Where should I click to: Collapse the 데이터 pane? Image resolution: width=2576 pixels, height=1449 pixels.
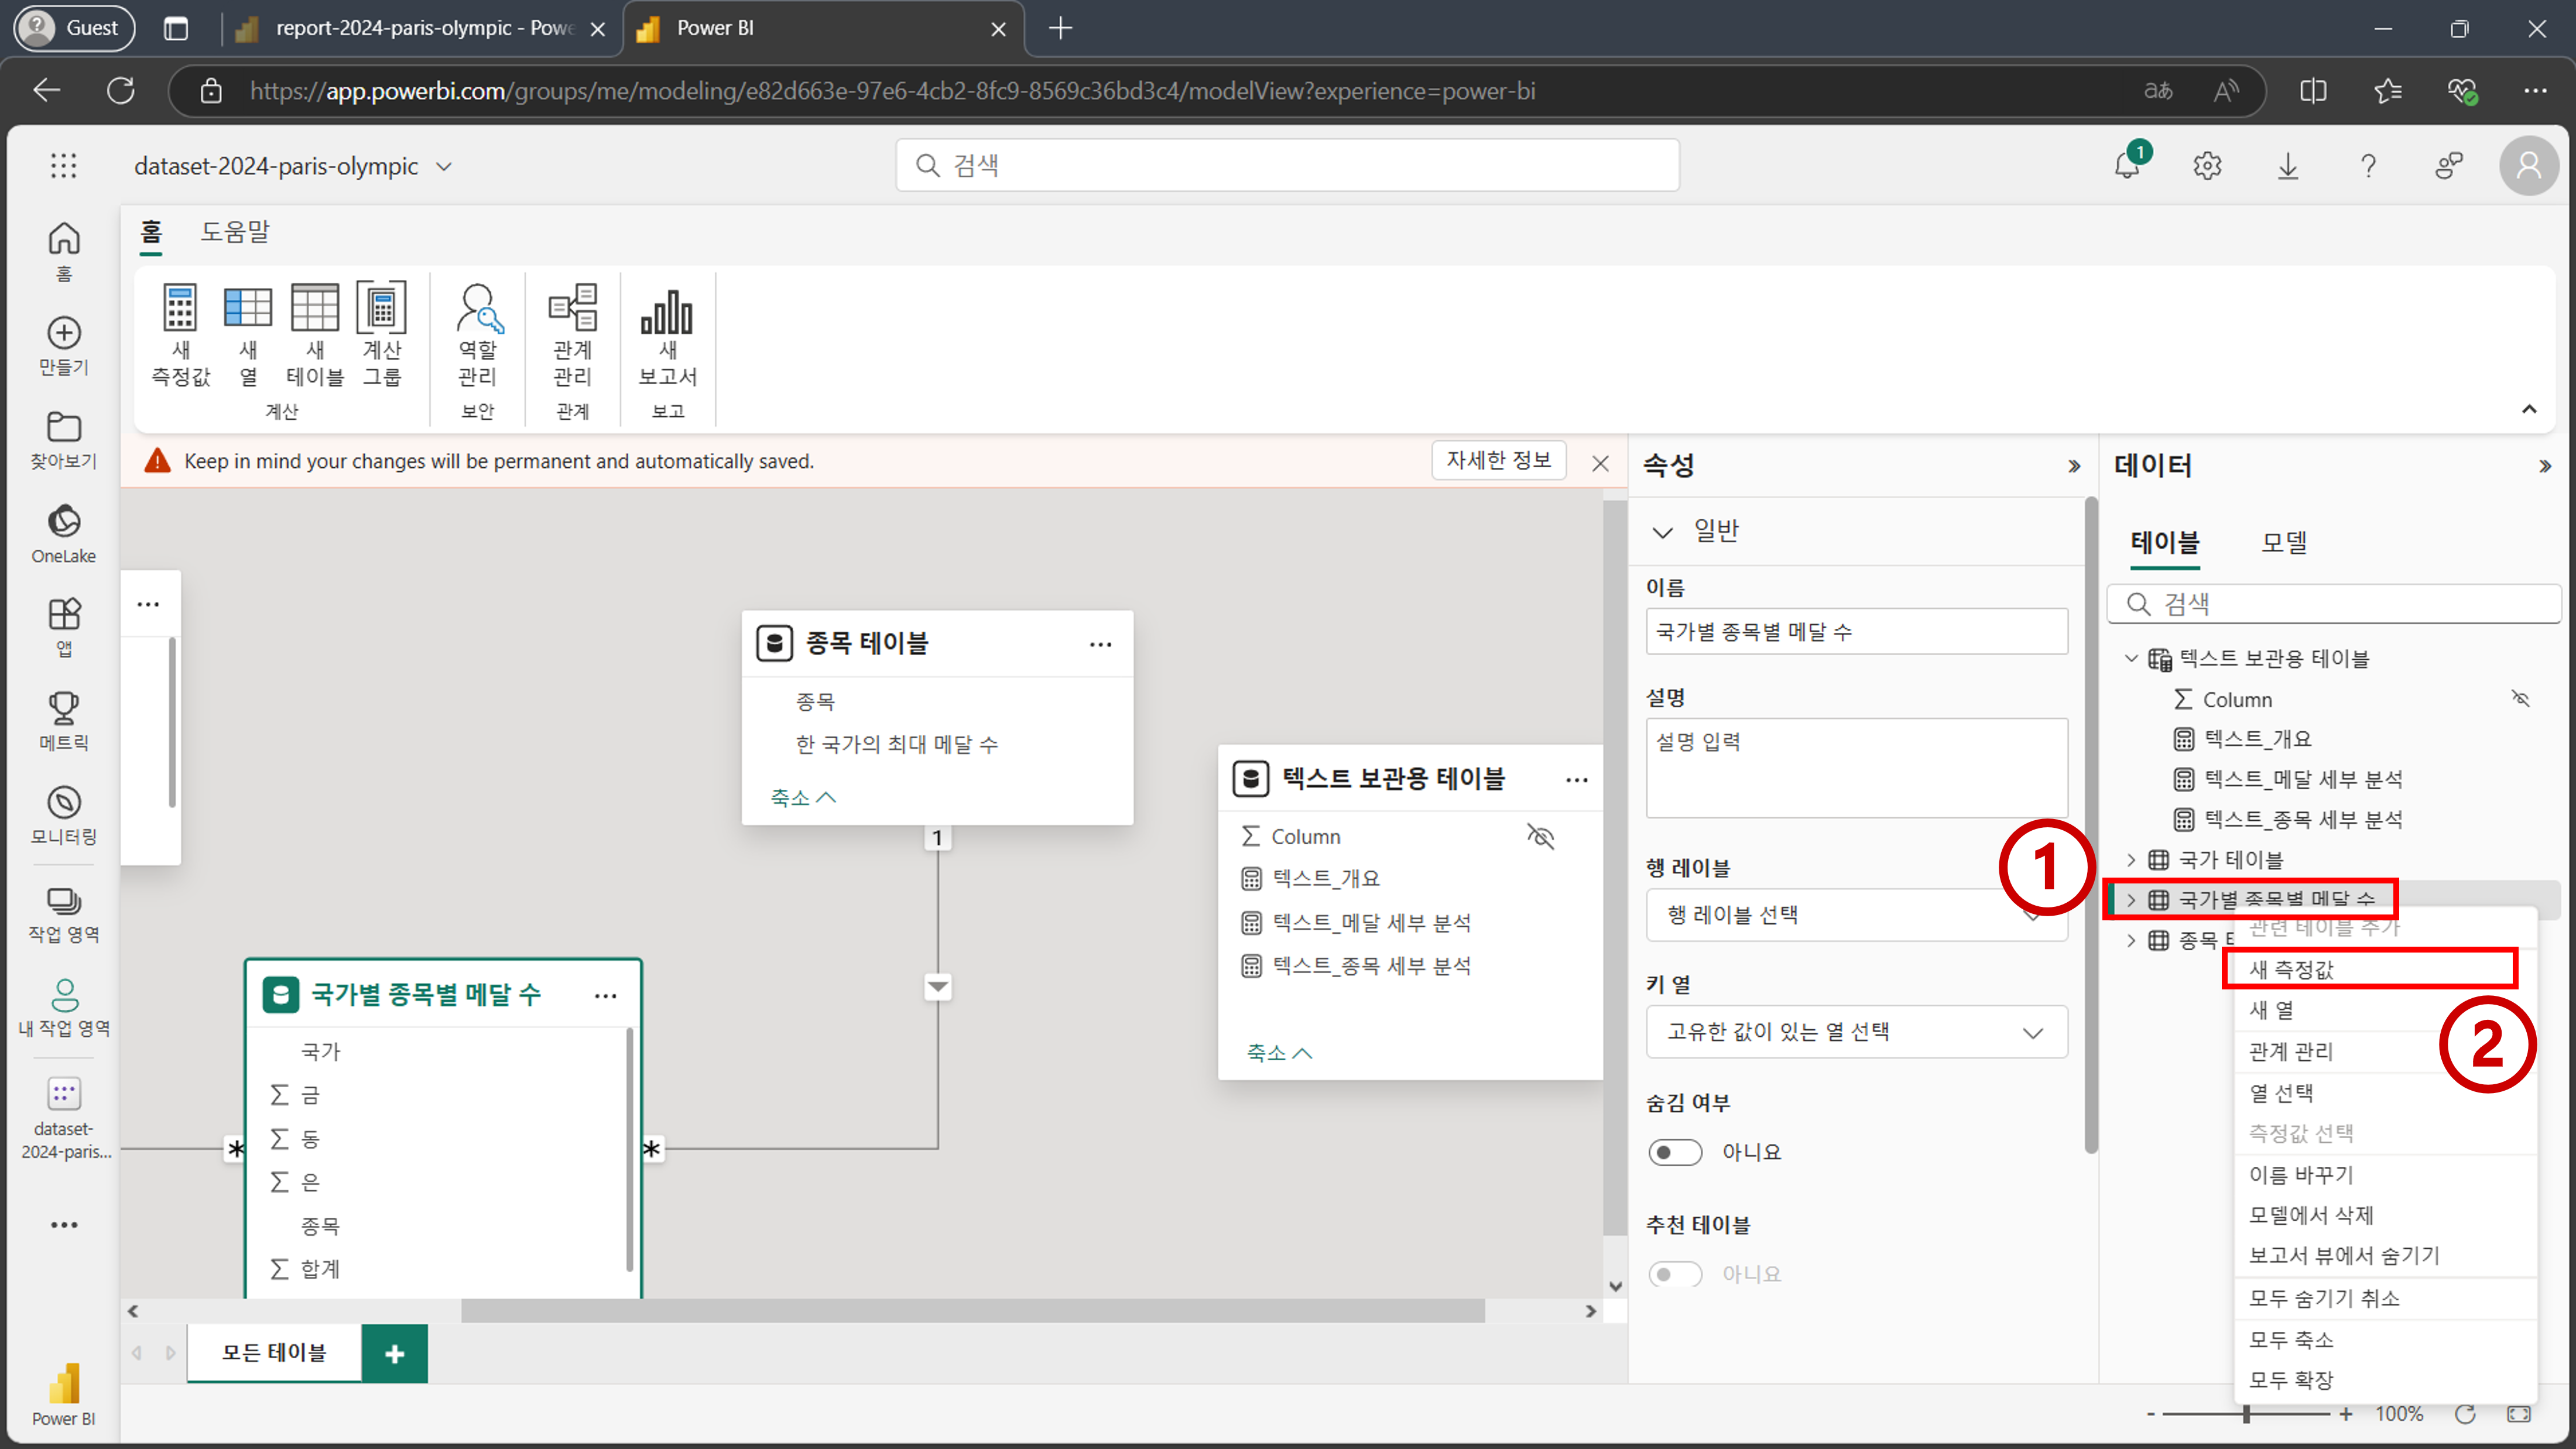point(2544,466)
